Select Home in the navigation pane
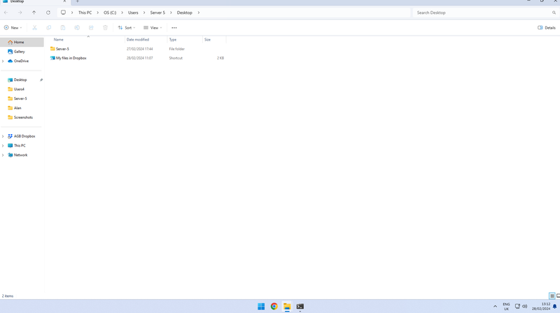Viewport: 560px width, 313px height. tap(22, 42)
